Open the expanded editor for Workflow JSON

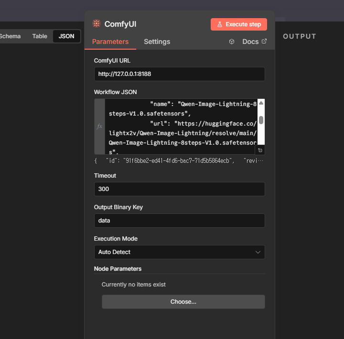[260, 150]
